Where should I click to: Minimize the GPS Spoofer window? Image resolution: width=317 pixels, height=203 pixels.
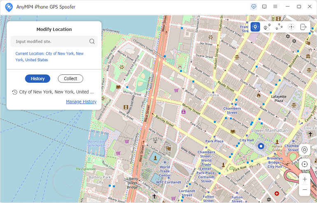point(287,7)
